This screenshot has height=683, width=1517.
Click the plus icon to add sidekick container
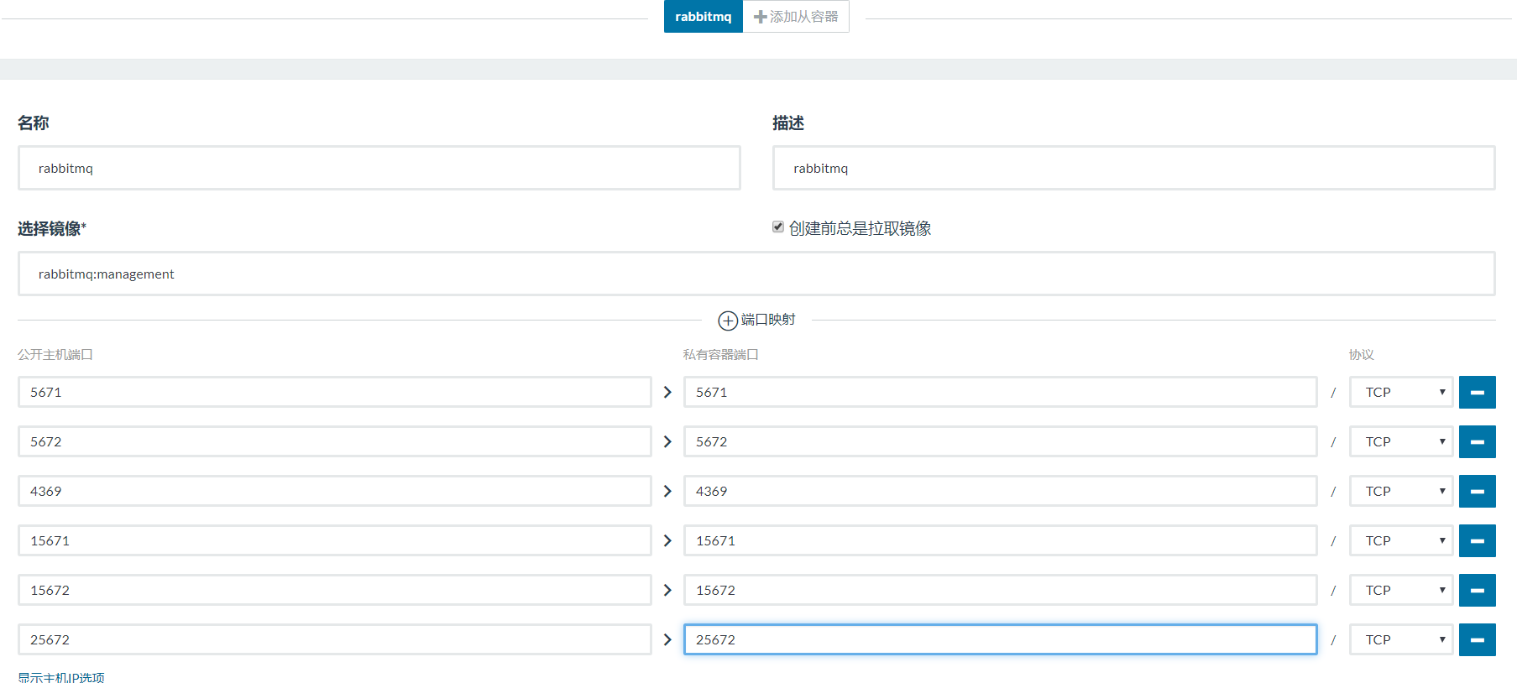click(x=761, y=17)
